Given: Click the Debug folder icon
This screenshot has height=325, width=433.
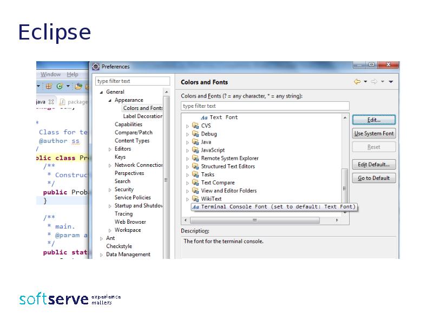Looking at the screenshot, I should [195, 134].
